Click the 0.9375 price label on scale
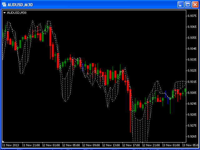The width and height of the screenshot is (200, 150). (x=192, y=16)
